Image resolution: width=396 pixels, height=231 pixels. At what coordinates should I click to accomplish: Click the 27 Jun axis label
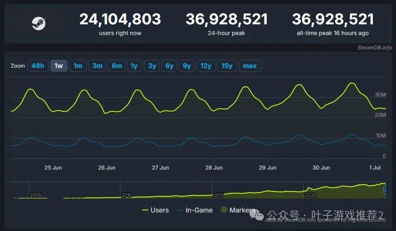(160, 167)
